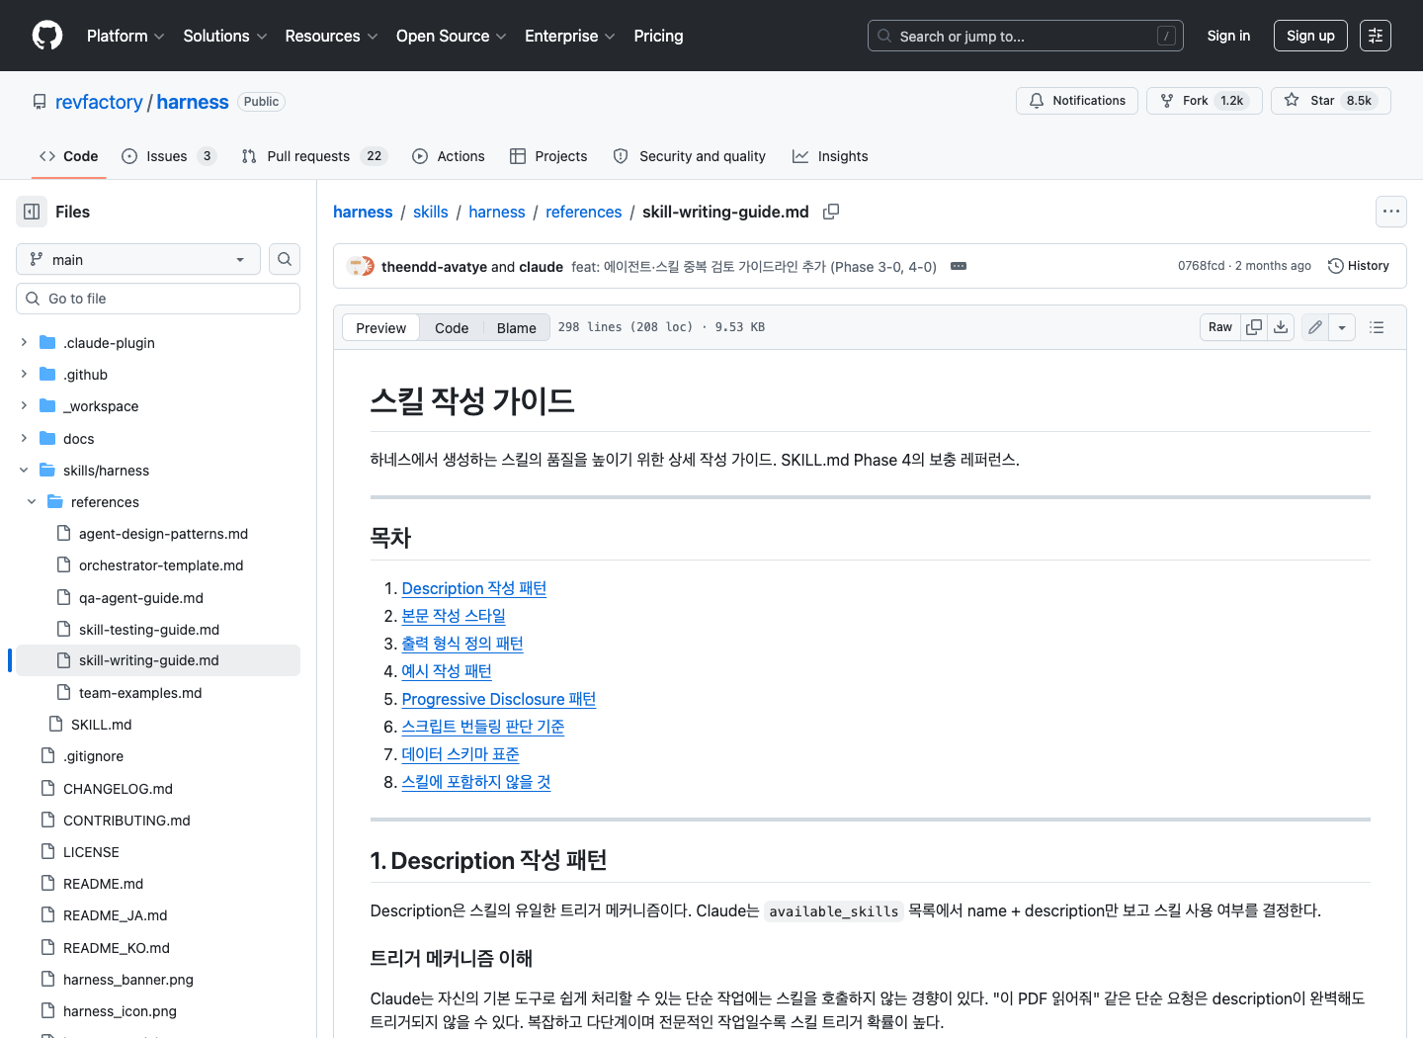1423x1038 pixels.
Task: Click the commit author avatars
Action: [x=361, y=266]
